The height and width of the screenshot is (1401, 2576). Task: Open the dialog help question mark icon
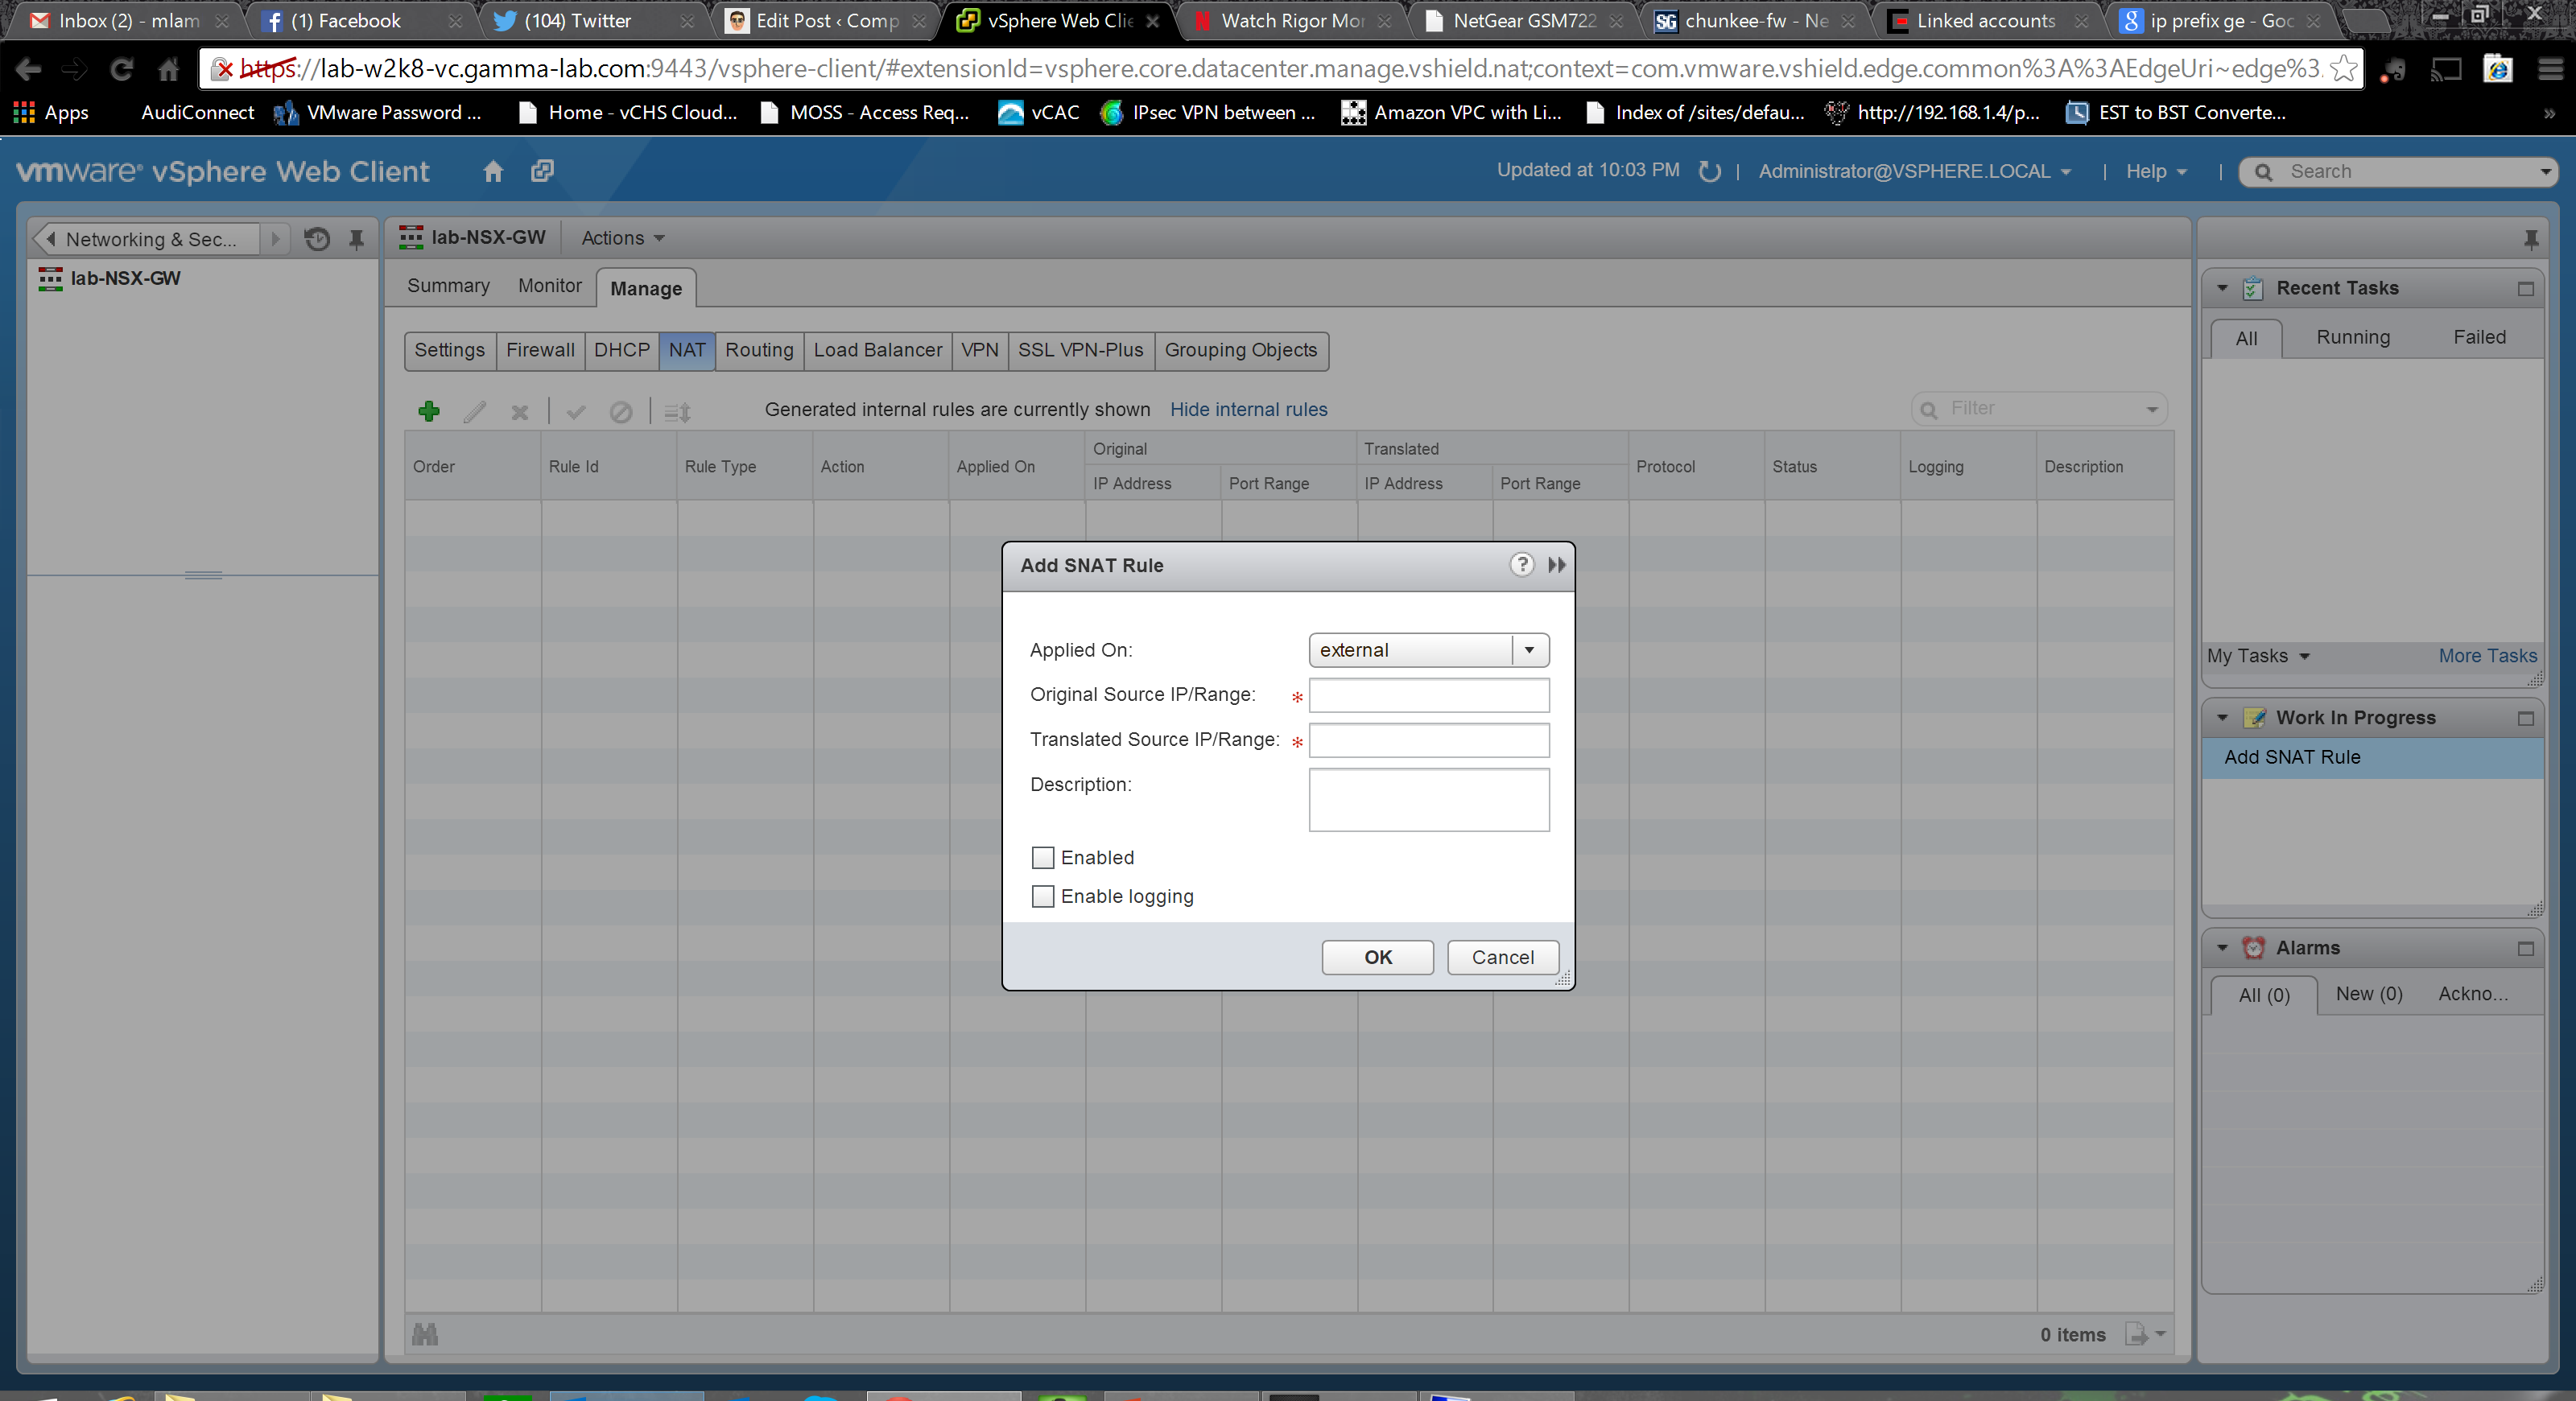coord(1521,565)
